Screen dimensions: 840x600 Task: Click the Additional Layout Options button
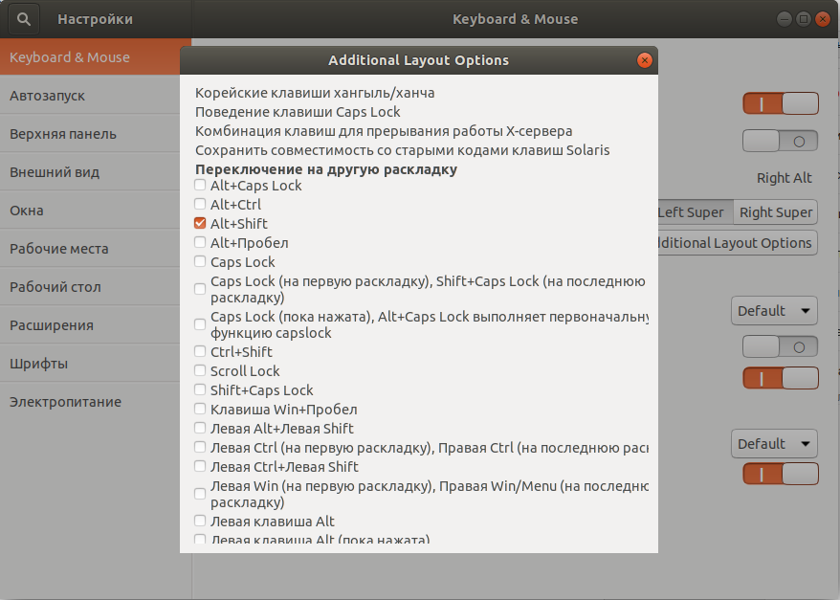click(735, 243)
